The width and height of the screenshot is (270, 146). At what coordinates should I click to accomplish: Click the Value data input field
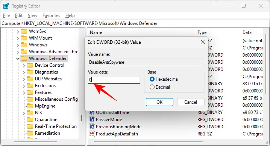coord(114,80)
